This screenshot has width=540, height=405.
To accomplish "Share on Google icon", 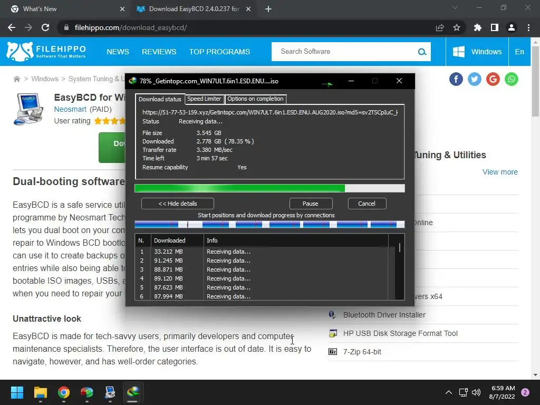I will coord(493,79).
